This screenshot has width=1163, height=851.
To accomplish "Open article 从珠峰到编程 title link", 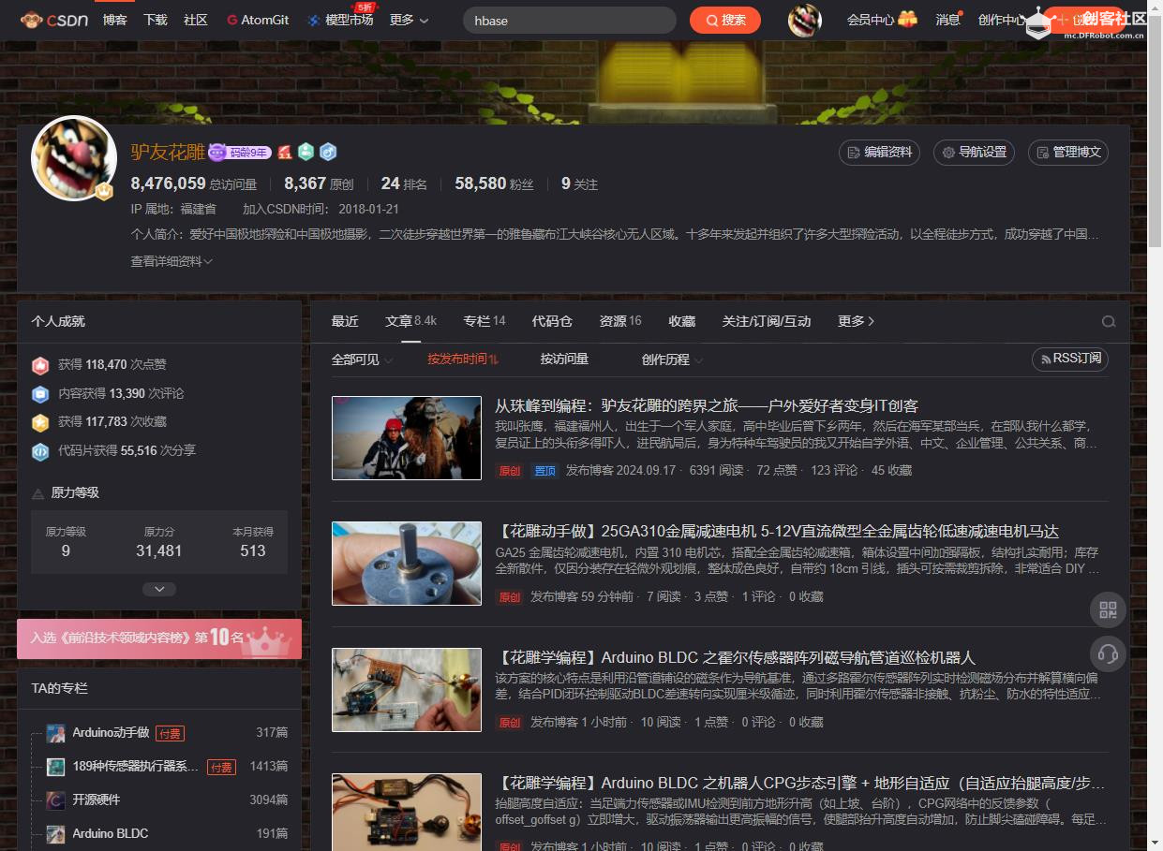I will click(707, 406).
